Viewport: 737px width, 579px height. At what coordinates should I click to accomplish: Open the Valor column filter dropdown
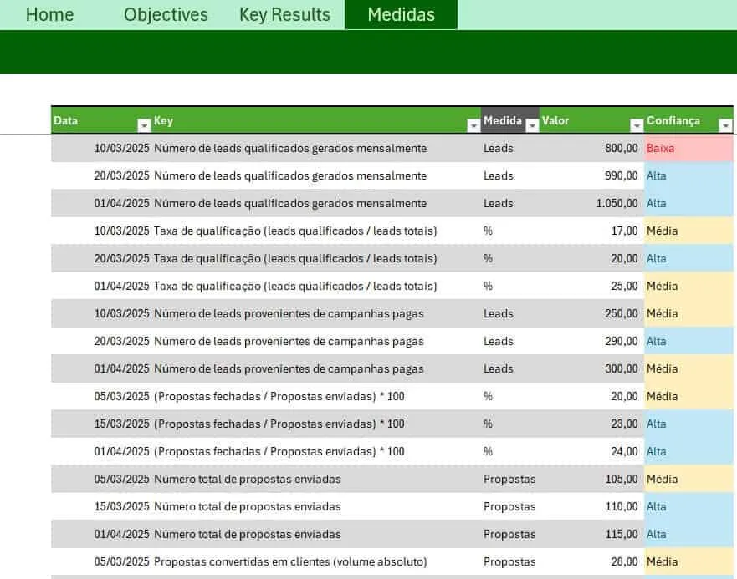click(x=637, y=125)
